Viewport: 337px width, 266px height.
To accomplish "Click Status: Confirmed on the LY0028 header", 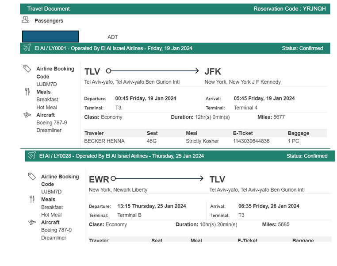I will [307, 156].
